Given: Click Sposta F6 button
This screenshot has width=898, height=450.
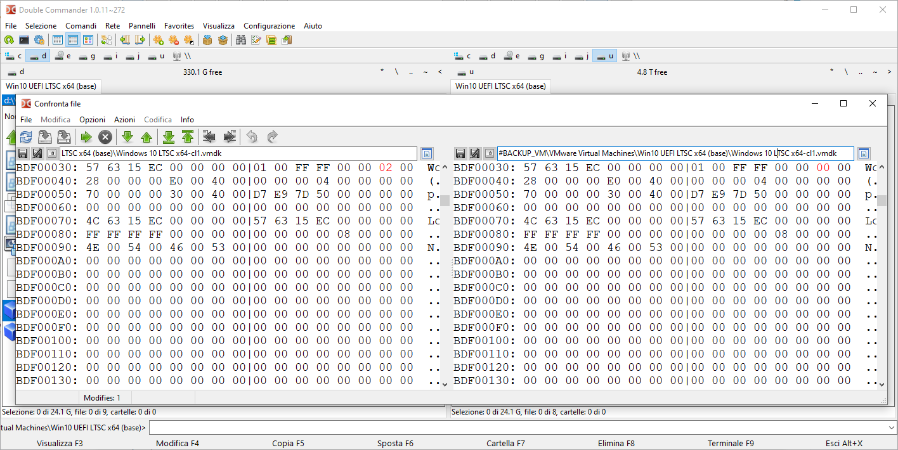Looking at the screenshot, I should point(395,444).
